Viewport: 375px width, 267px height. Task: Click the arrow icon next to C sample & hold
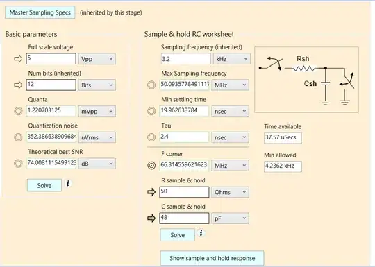(151, 218)
